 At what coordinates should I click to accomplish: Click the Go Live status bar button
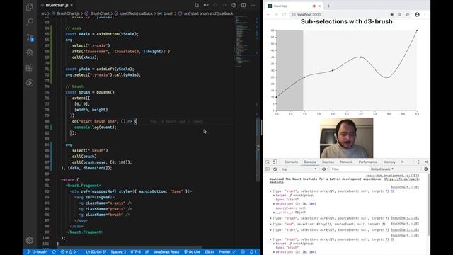(x=193, y=252)
